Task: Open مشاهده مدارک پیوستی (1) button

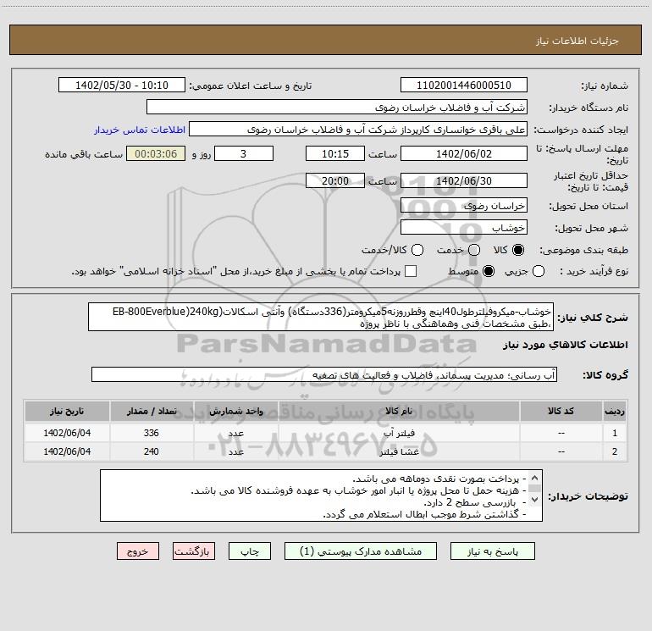Action: click(361, 551)
